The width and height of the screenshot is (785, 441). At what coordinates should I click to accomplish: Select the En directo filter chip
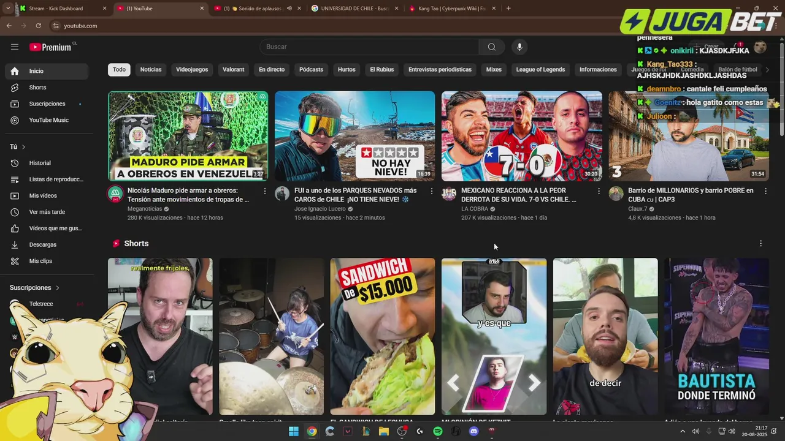272,69
